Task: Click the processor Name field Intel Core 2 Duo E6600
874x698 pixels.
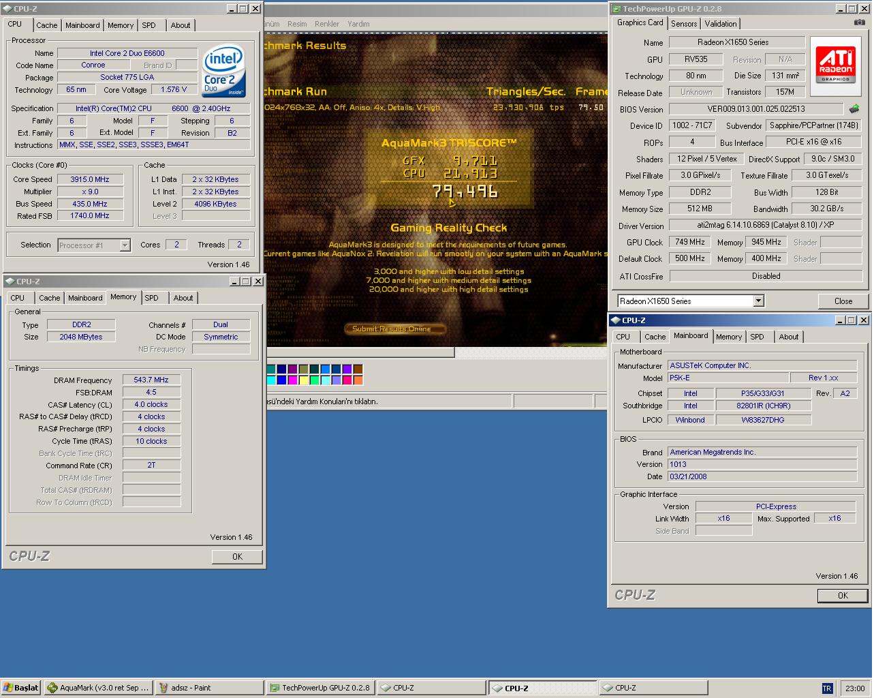Action: pyautogui.click(x=127, y=53)
